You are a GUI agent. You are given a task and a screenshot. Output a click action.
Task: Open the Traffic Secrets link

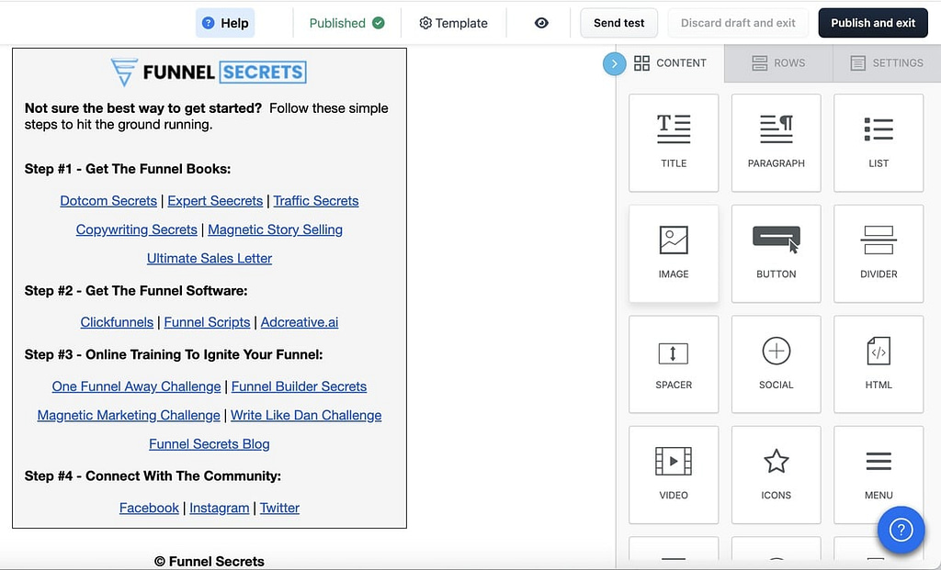tap(316, 201)
